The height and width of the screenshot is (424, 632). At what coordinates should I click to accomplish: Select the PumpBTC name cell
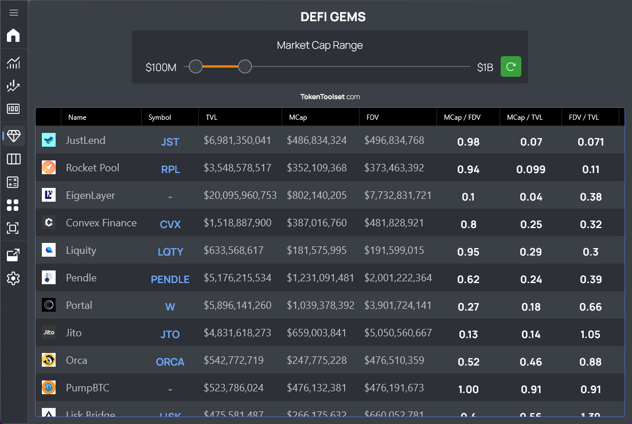click(x=88, y=388)
